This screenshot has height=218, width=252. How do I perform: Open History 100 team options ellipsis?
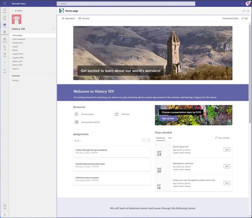[x=53, y=28]
